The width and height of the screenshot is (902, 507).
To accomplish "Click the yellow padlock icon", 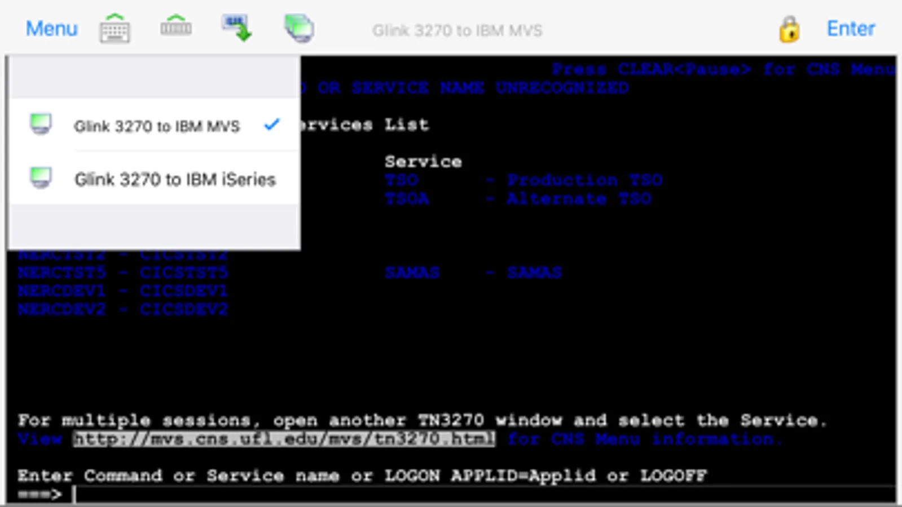I will click(x=789, y=29).
